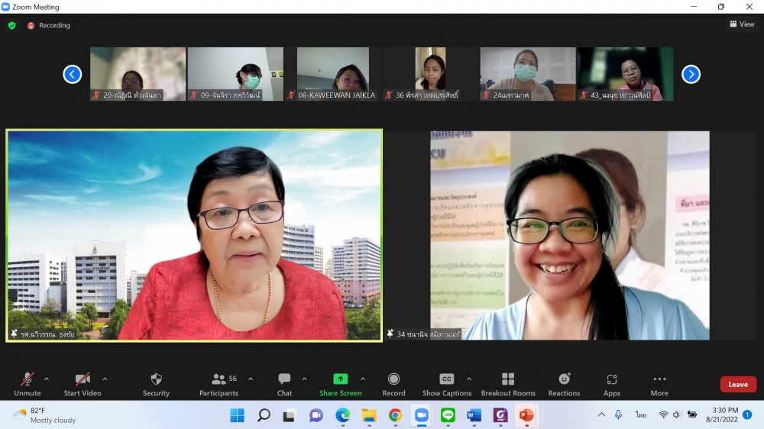Toggle Show Captions
Screen dimensions: 764x429
click(447, 384)
